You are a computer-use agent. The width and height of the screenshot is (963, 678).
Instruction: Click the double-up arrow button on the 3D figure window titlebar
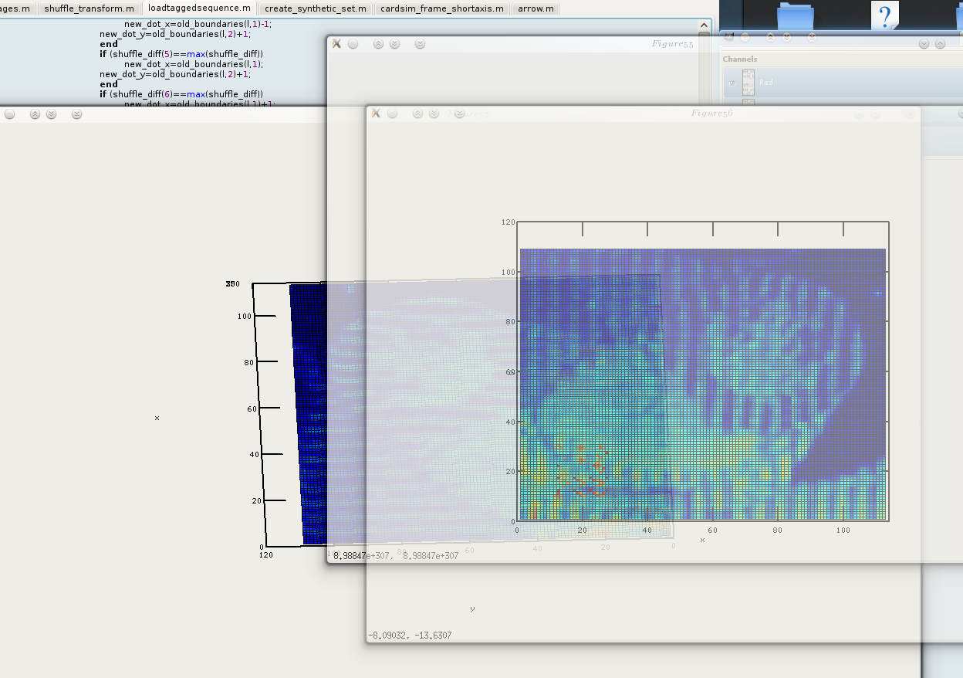[35, 114]
